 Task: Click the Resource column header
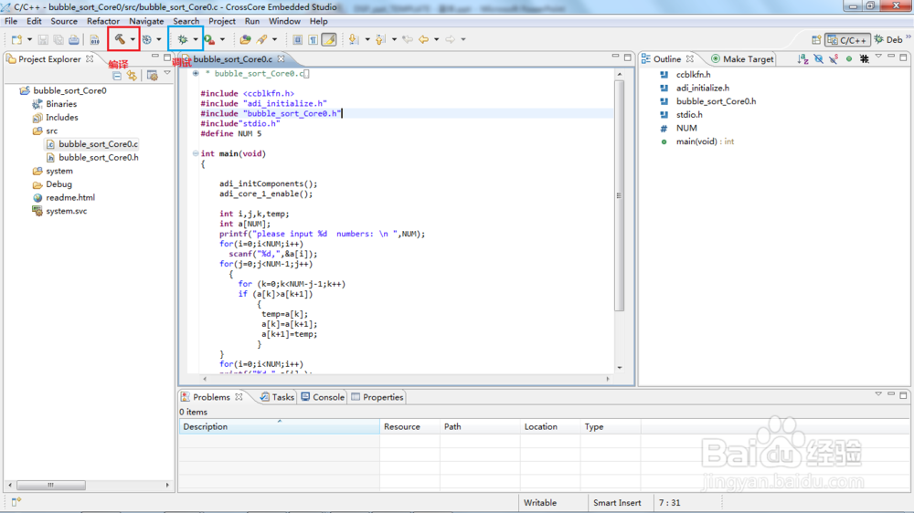(x=409, y=427)
